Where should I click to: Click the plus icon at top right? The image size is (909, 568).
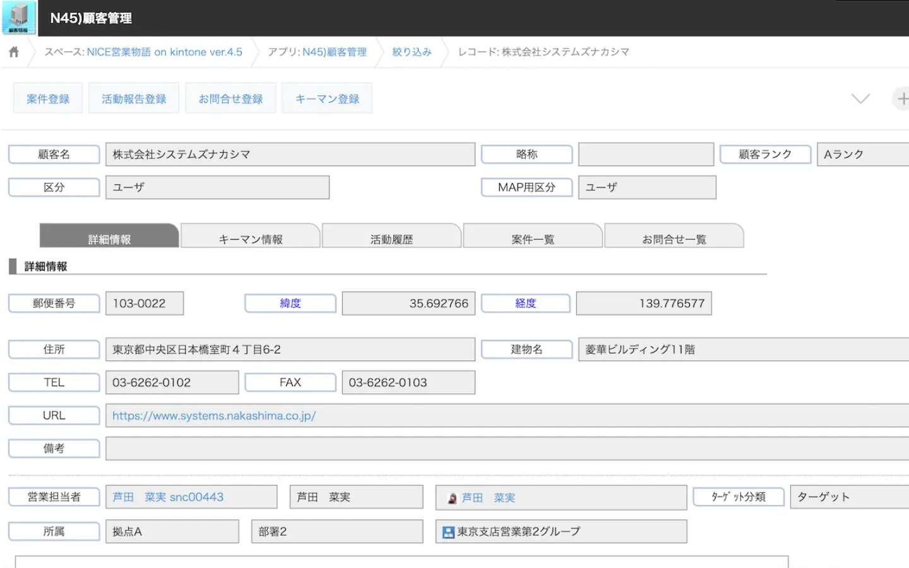pyautogui.click(x=902, y=99)
